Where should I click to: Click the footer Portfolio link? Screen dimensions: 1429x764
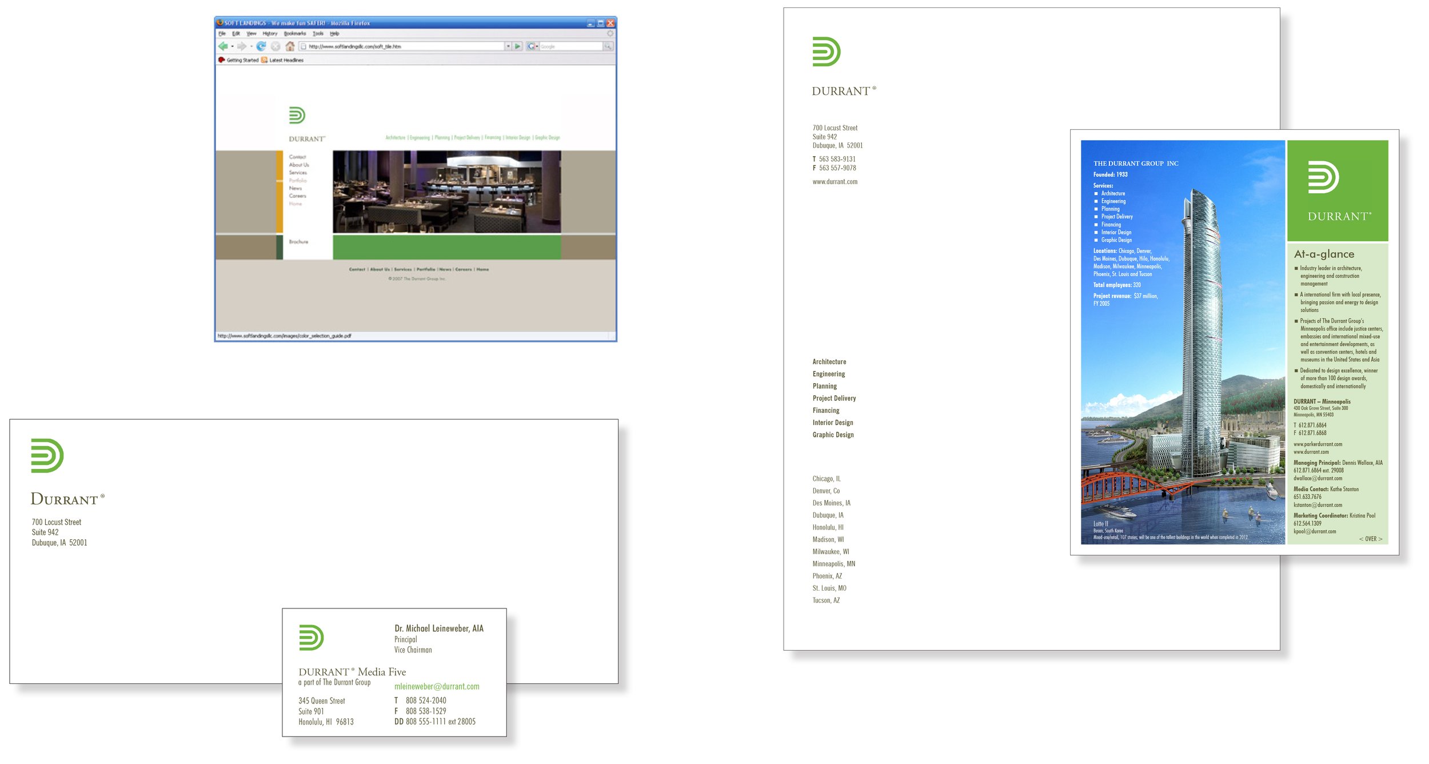click(426, 269)
